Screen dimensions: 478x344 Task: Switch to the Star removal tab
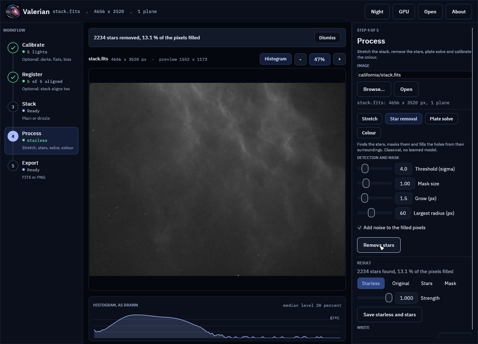pos(403,119)
